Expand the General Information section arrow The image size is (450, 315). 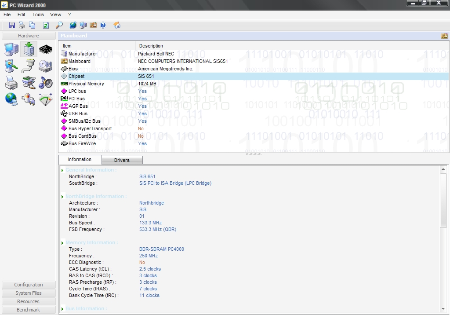tap(62, 170)
